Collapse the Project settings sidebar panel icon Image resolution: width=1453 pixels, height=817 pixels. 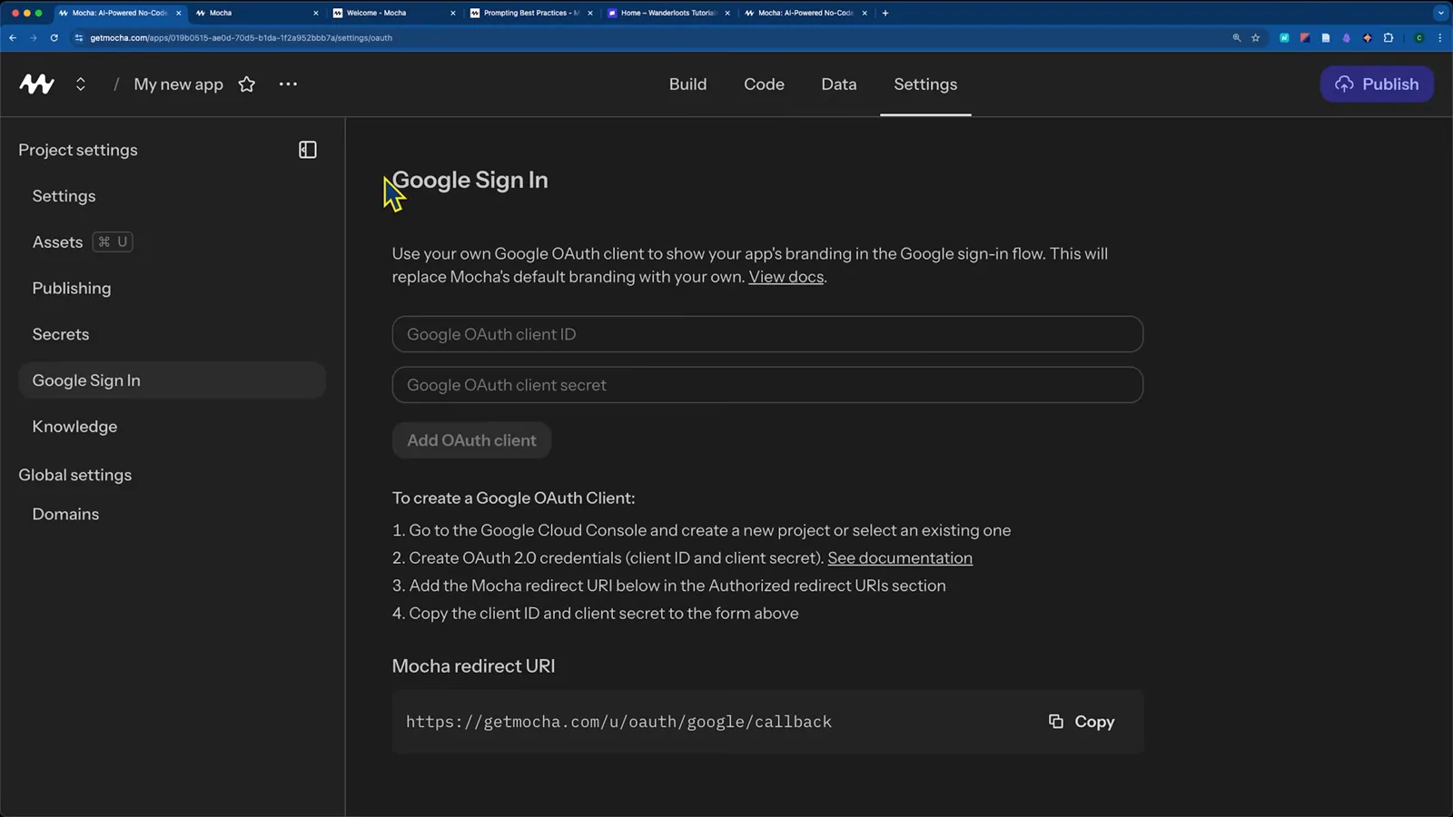(x=308, y=150)
